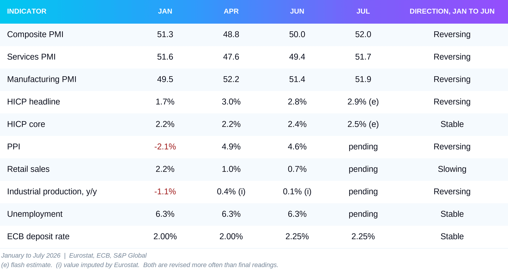Click the Services PMI row label
The image size is (508, 273).
[31, 57]
